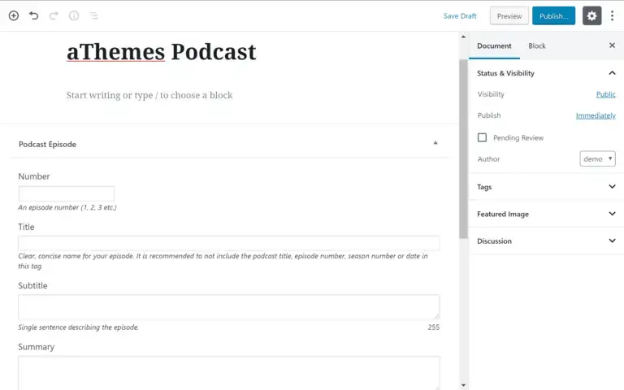Image resolution: width=624 pixels, height=390 pixels.
Task: Click into the episode Title field
Action: (x=228, y=243)
